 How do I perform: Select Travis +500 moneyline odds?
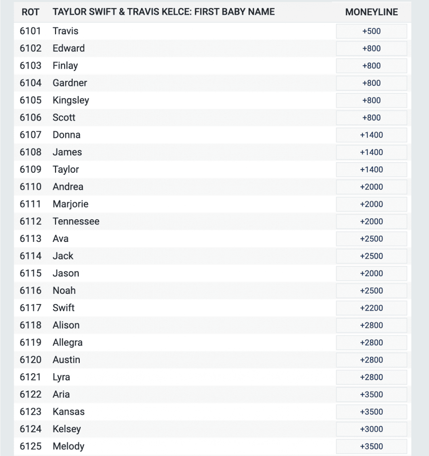tap(371, 31)
